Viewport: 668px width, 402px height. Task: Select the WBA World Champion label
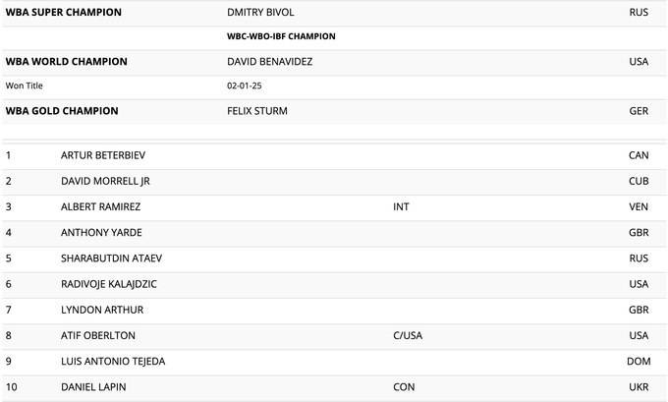click(x=67, y=62)
